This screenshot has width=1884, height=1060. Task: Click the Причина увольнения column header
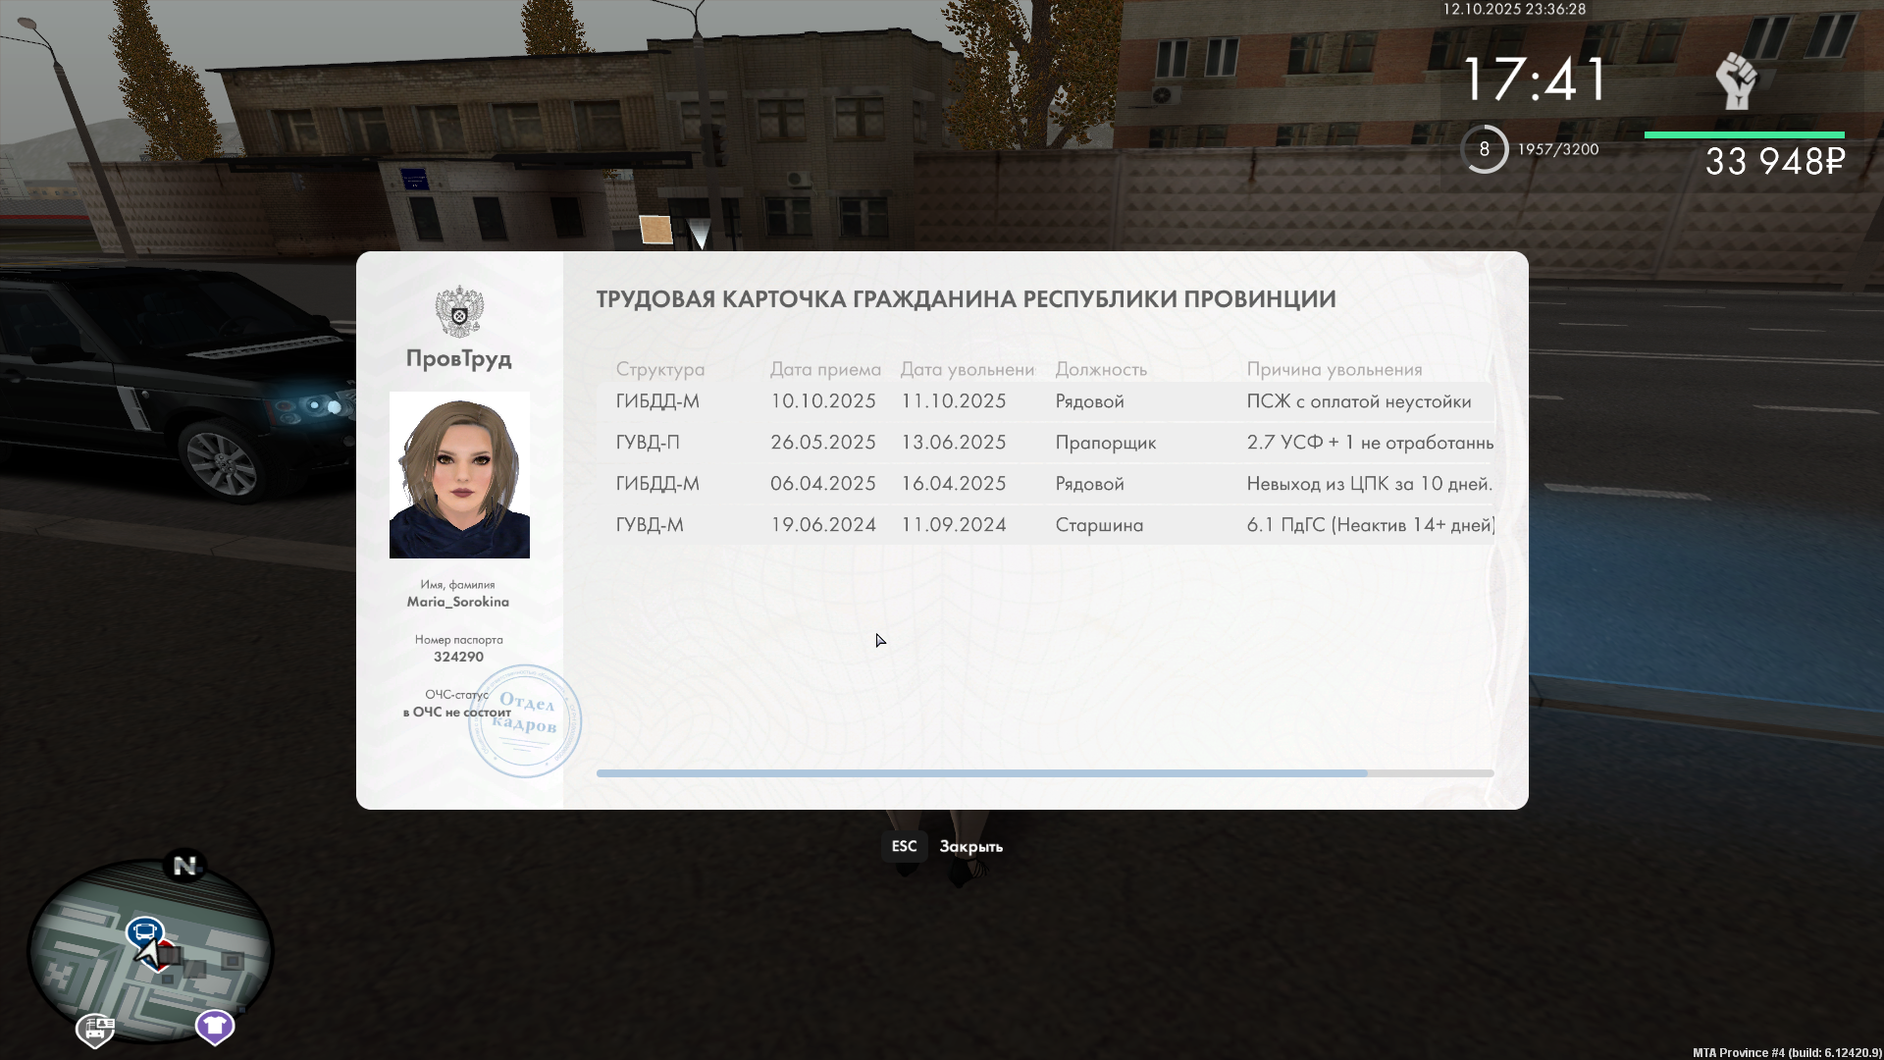1334,369
